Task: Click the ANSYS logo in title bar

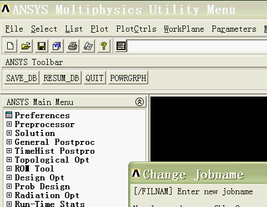Action: [x=6, y=8]
